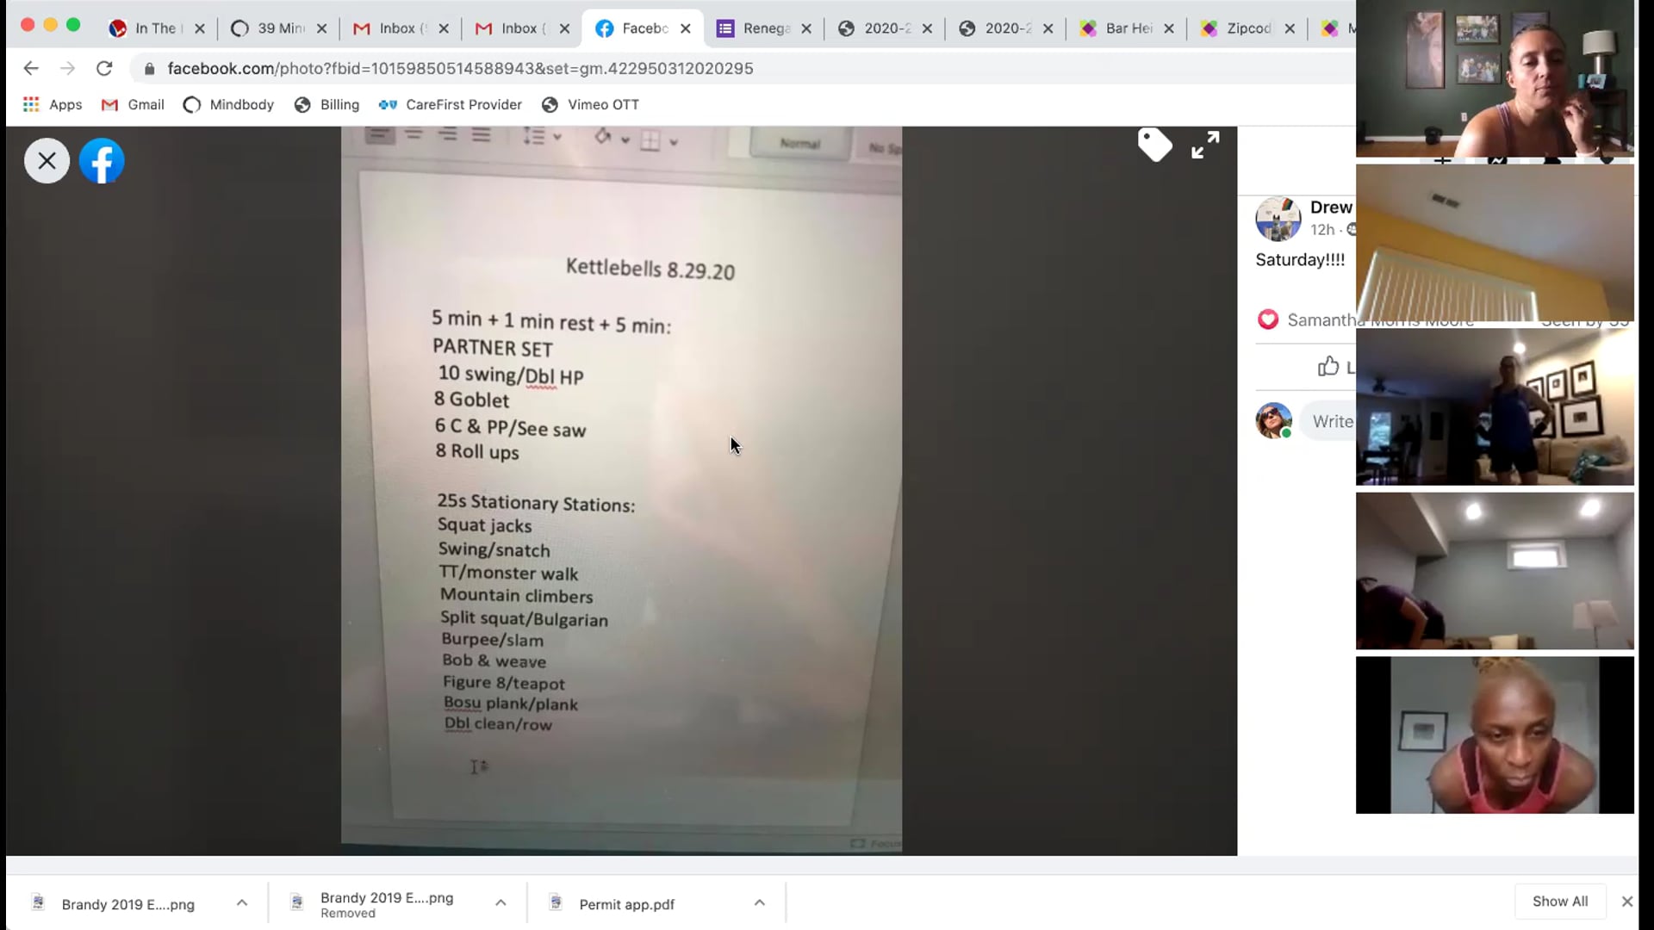The height and width of the screenshot is (930, 1654).
Task: Open the Mindbody bookmark
Action: 228,104
